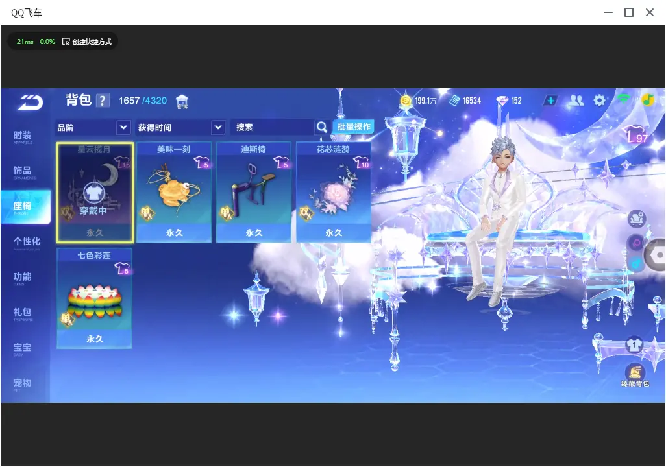
Task: Click the shirt icon numbered 1
Action: (x=634, y=344)
